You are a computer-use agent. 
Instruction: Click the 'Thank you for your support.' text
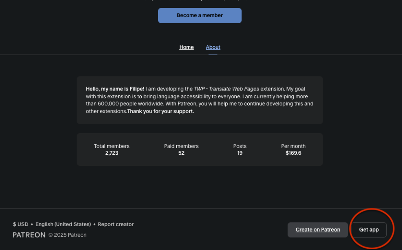pyautogui.click(x=161, y=111)
